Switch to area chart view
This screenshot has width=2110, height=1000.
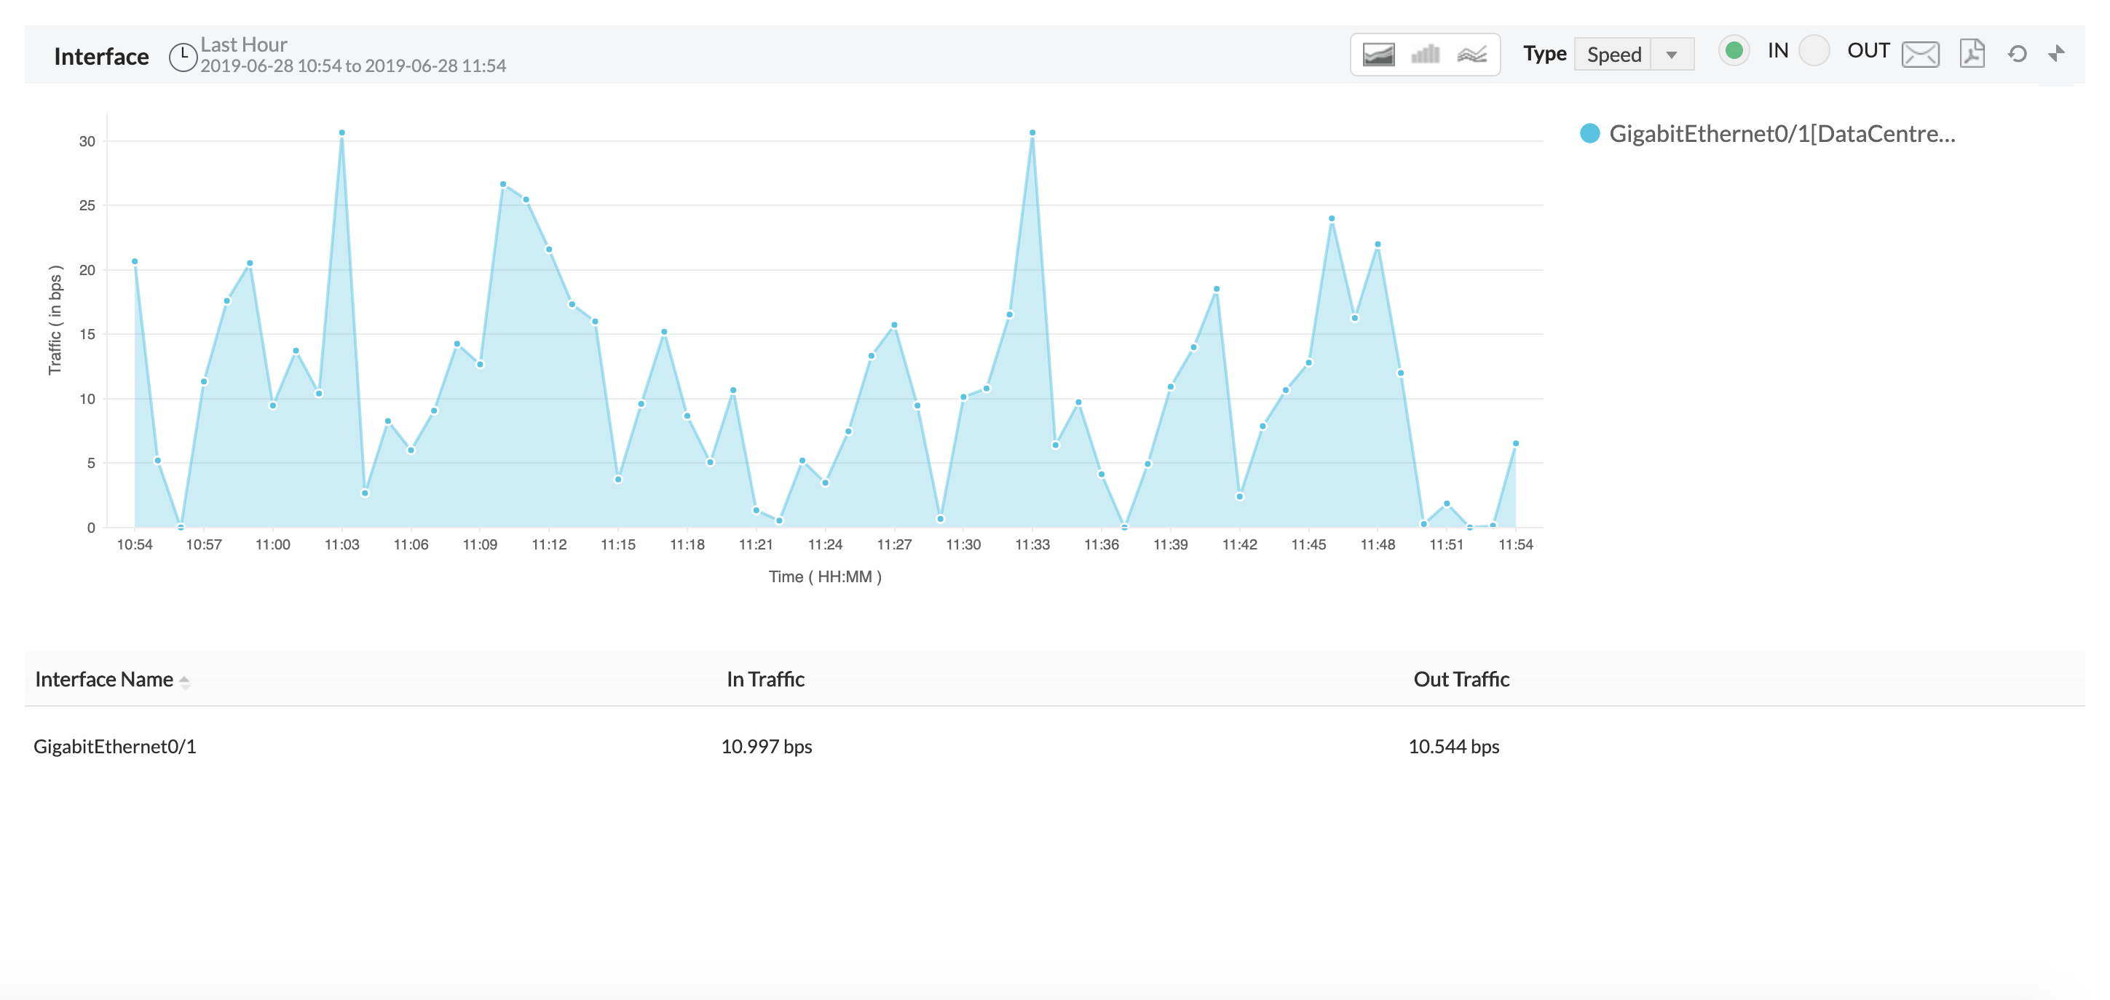(1378, 55)
